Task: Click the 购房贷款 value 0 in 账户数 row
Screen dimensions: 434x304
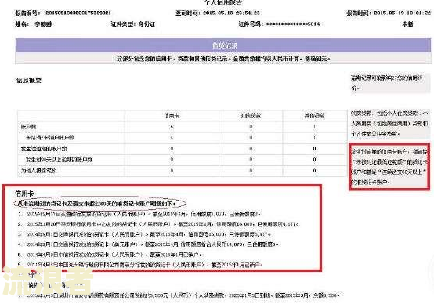Action: tap(251, 127)
